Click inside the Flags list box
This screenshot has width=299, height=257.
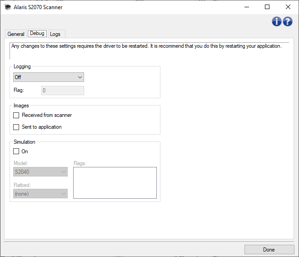pos(115,183)
